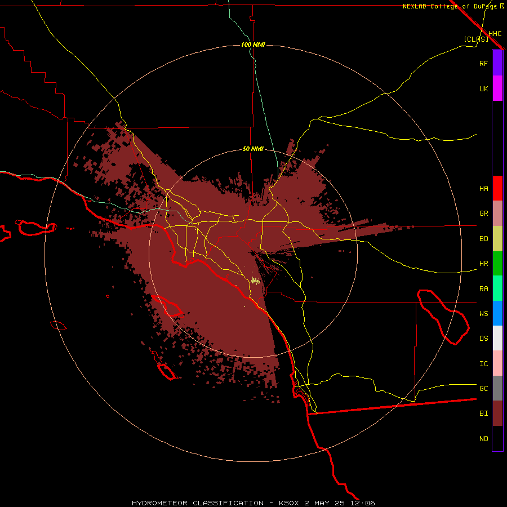This screenshot has height=507, width=507.
Task: Click the DS legend label
Action: 483,339
